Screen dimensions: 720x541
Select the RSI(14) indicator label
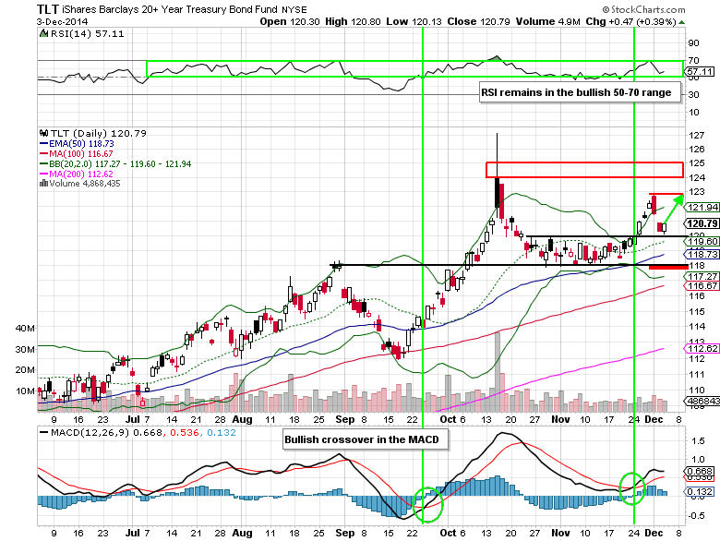click(x=74, y=35)
